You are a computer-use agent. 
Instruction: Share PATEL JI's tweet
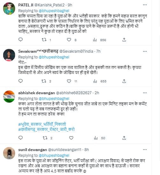click(124, 40)
